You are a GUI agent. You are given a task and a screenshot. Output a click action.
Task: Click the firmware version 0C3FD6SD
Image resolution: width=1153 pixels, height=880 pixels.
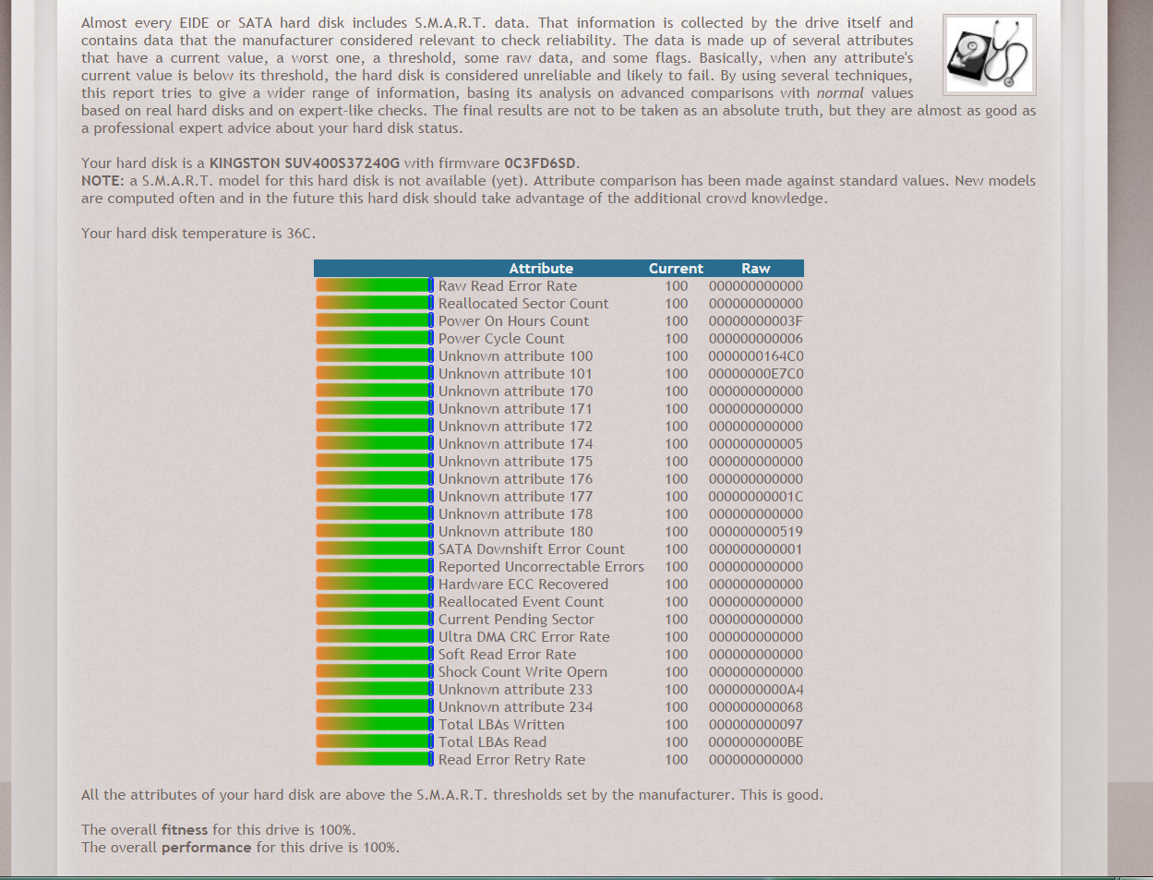point(540,163)
